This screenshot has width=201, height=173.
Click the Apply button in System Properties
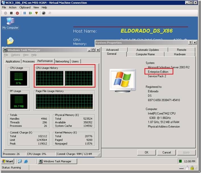[x=187, y=152]
